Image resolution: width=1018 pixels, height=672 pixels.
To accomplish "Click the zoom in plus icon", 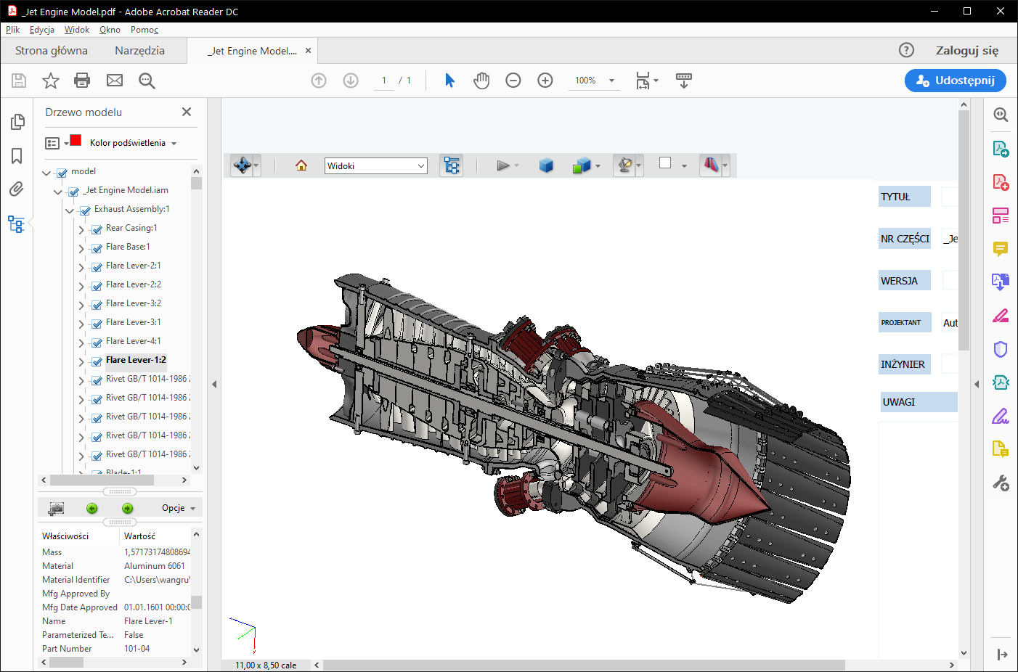I will (545, 81).
